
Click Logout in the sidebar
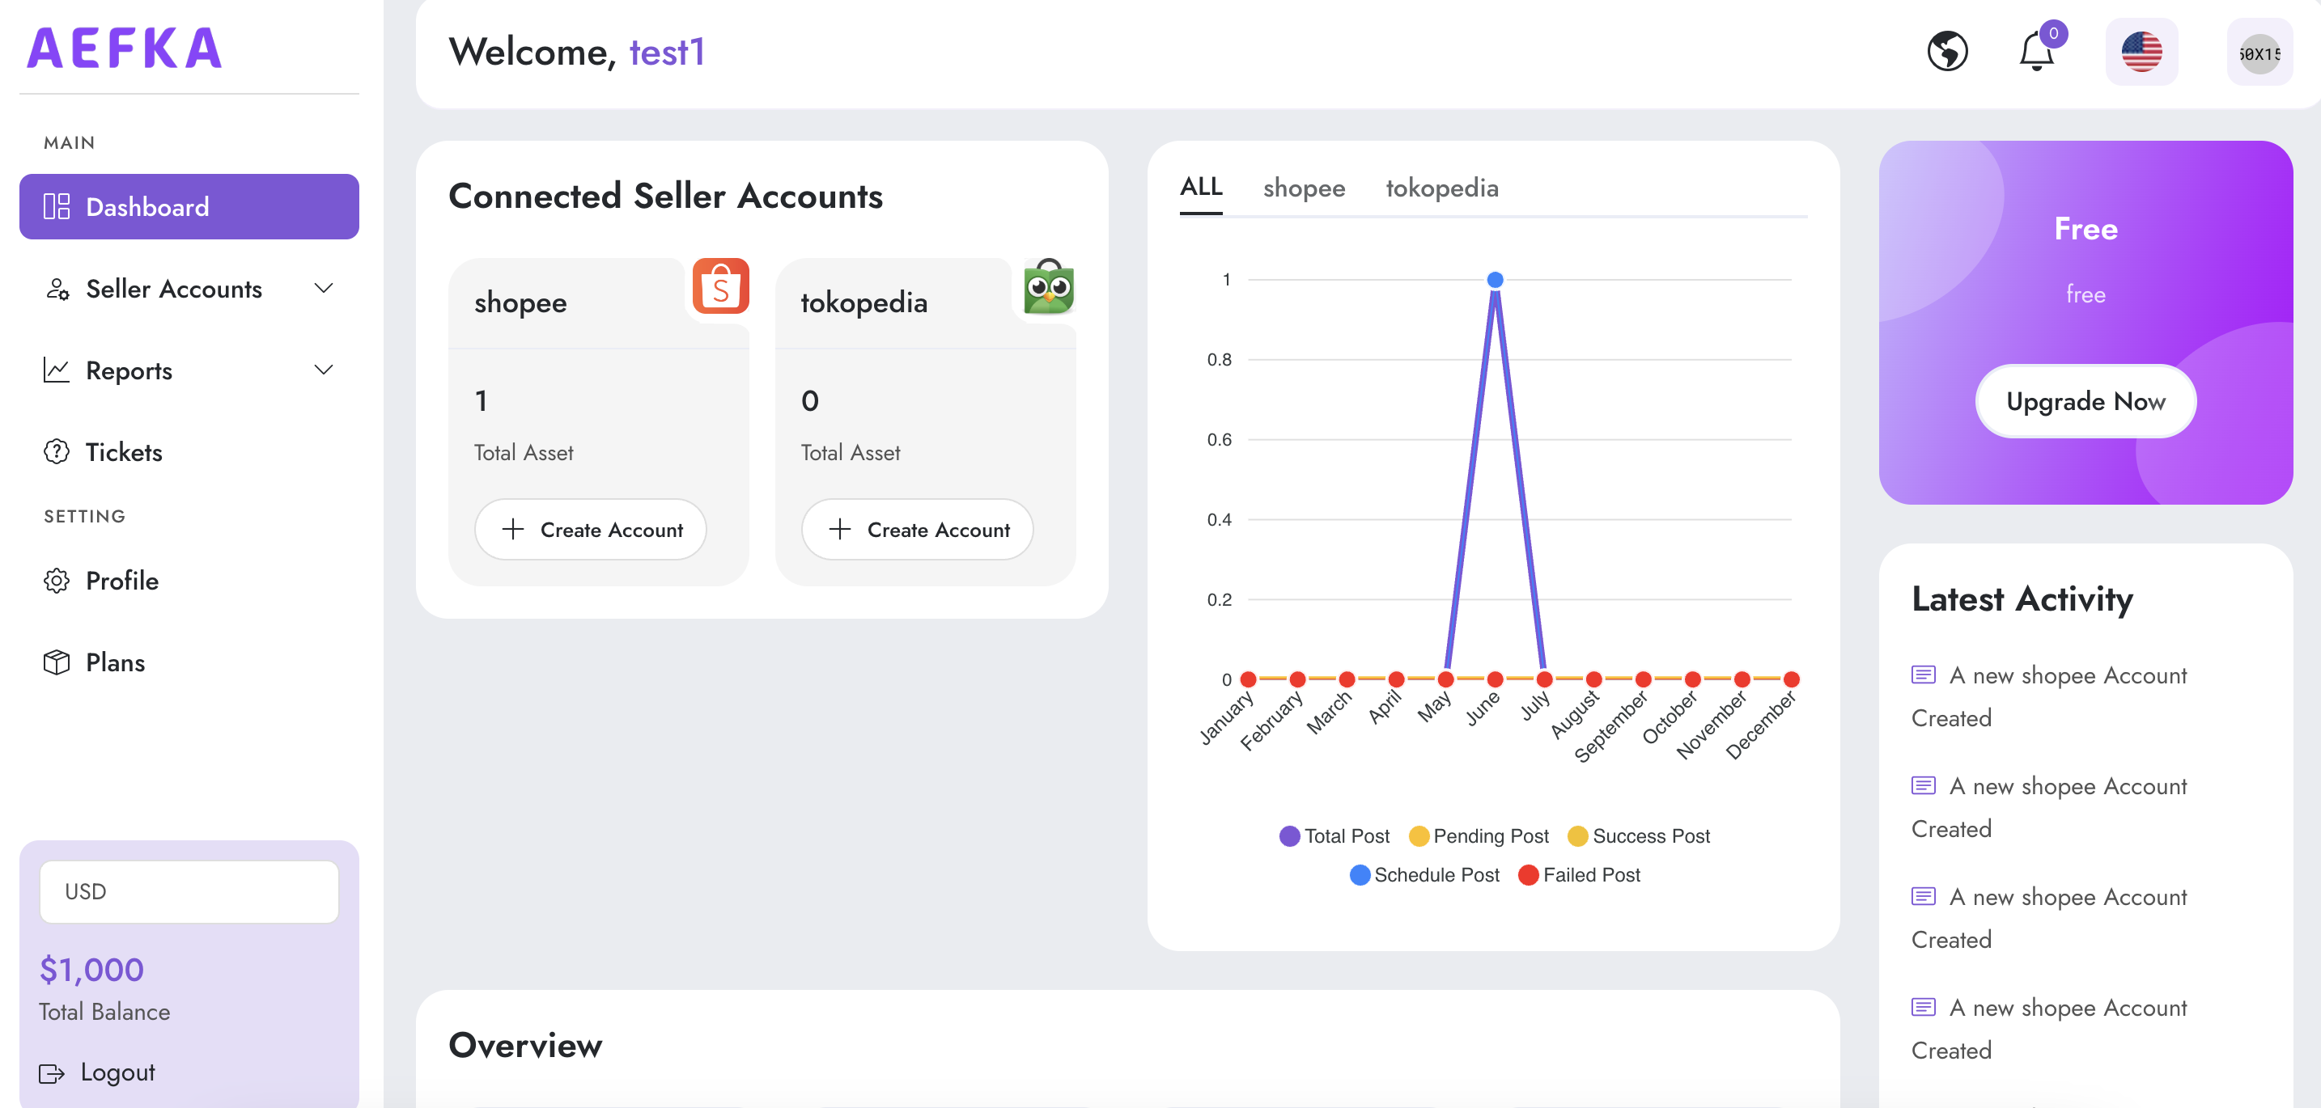coord(97,1072)
